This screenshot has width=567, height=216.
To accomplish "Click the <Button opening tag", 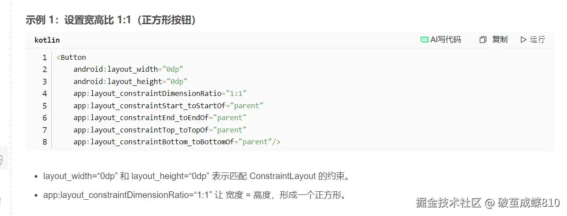I will coord(71,57).
